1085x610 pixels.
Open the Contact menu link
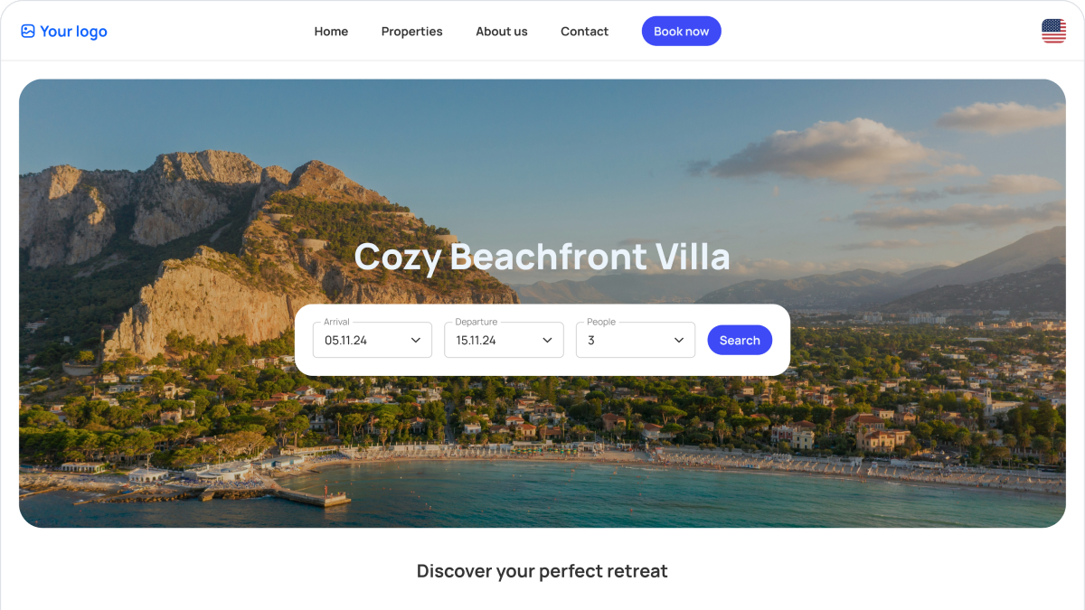(584, 32)
